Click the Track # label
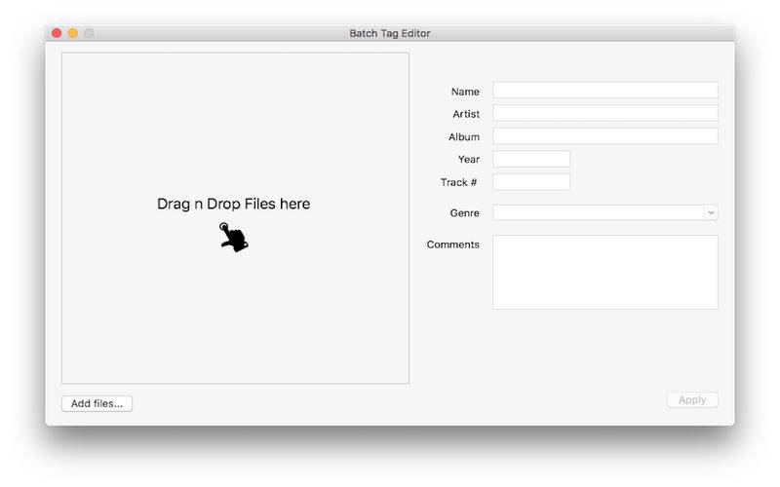 458,182
